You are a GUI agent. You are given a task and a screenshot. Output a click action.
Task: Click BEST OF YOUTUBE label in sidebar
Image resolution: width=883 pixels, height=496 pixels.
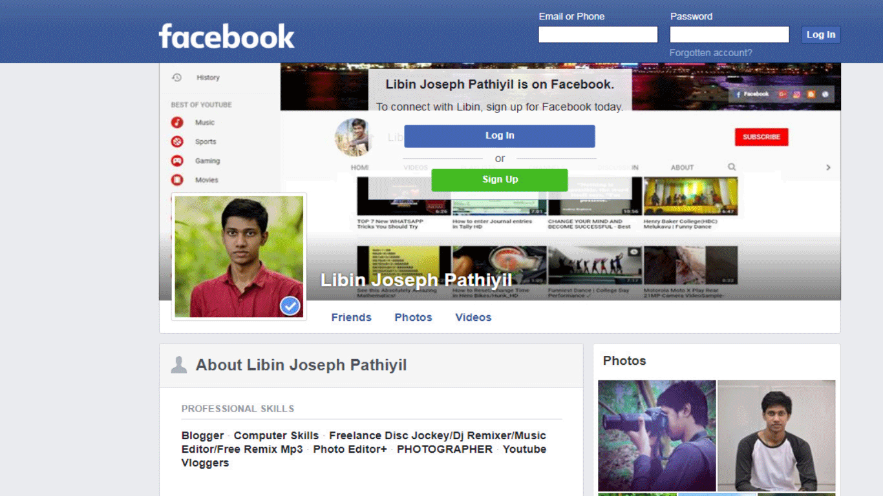[201, 105]
